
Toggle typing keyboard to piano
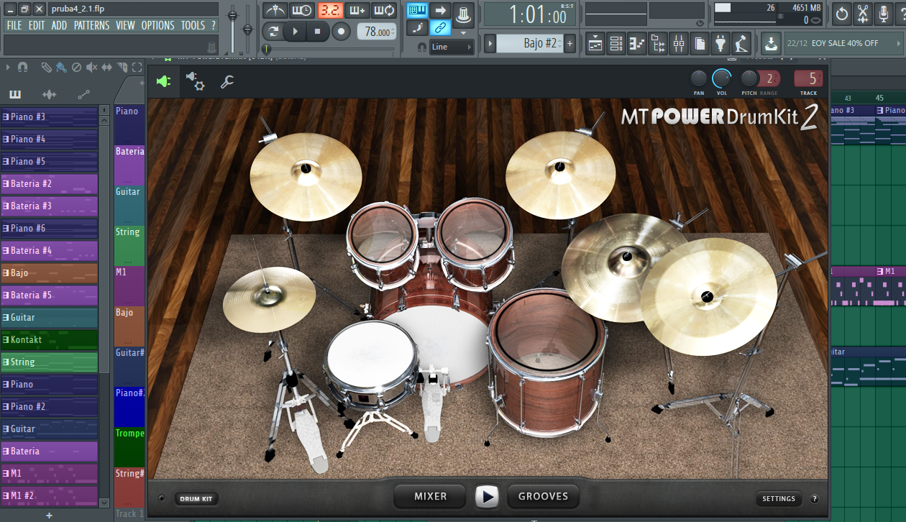point(417,11)
